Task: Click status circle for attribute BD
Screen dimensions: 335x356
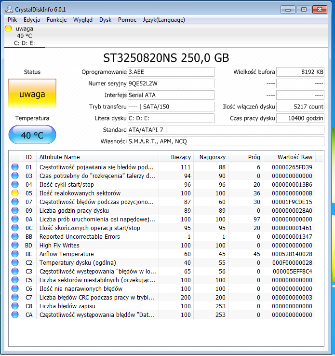Action: 15,245
